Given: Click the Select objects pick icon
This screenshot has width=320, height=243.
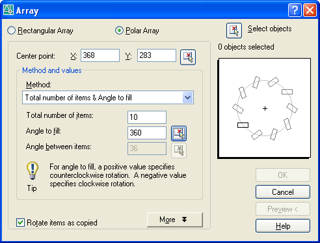Looking at the screenshot, I should [x=234, y=31].
